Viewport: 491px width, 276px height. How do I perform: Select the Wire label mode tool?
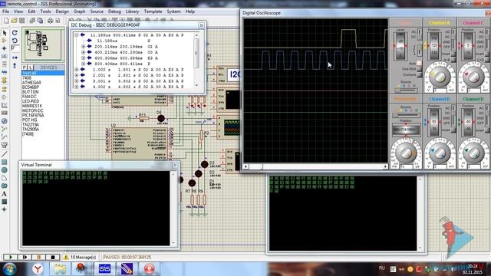[x=5, y=57]
